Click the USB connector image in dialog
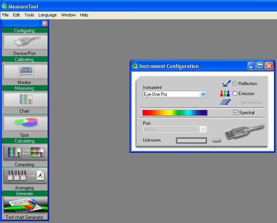Image resolution: width=277 pixels, height=223 pixels. pyautogui.click(x=245, y=132)
